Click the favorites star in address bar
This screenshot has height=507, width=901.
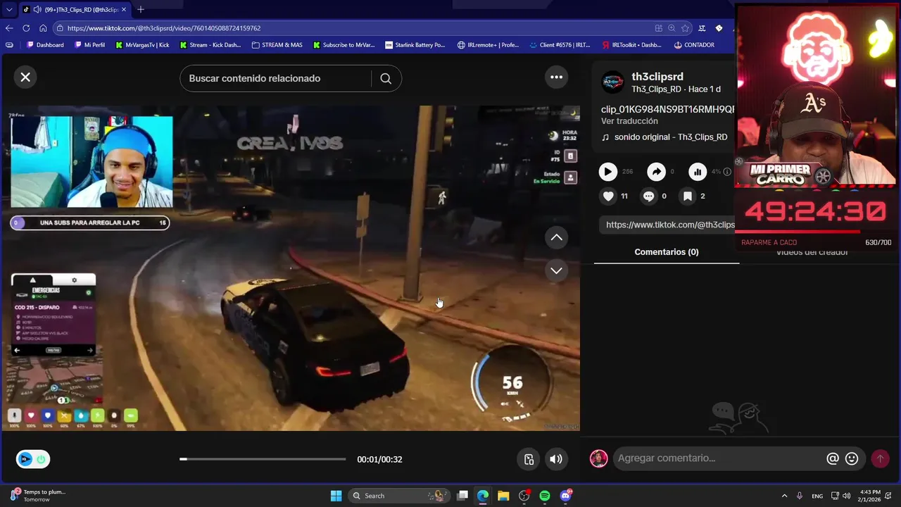(x=686, y=28)
